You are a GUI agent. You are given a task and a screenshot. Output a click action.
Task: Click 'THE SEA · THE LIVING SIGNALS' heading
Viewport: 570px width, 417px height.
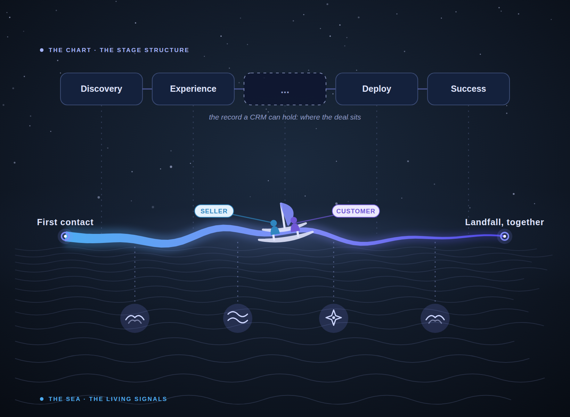point(108,399)
